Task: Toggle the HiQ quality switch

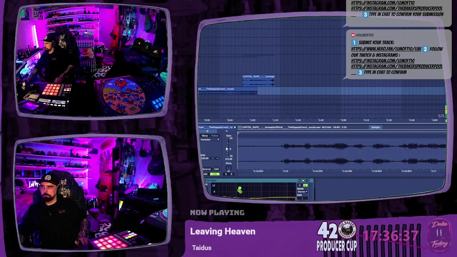Action: (x=215, y=174)
